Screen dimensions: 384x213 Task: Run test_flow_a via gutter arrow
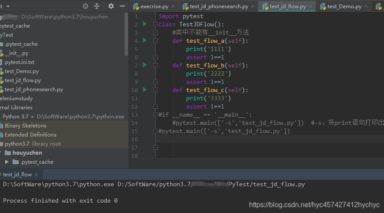144,40
